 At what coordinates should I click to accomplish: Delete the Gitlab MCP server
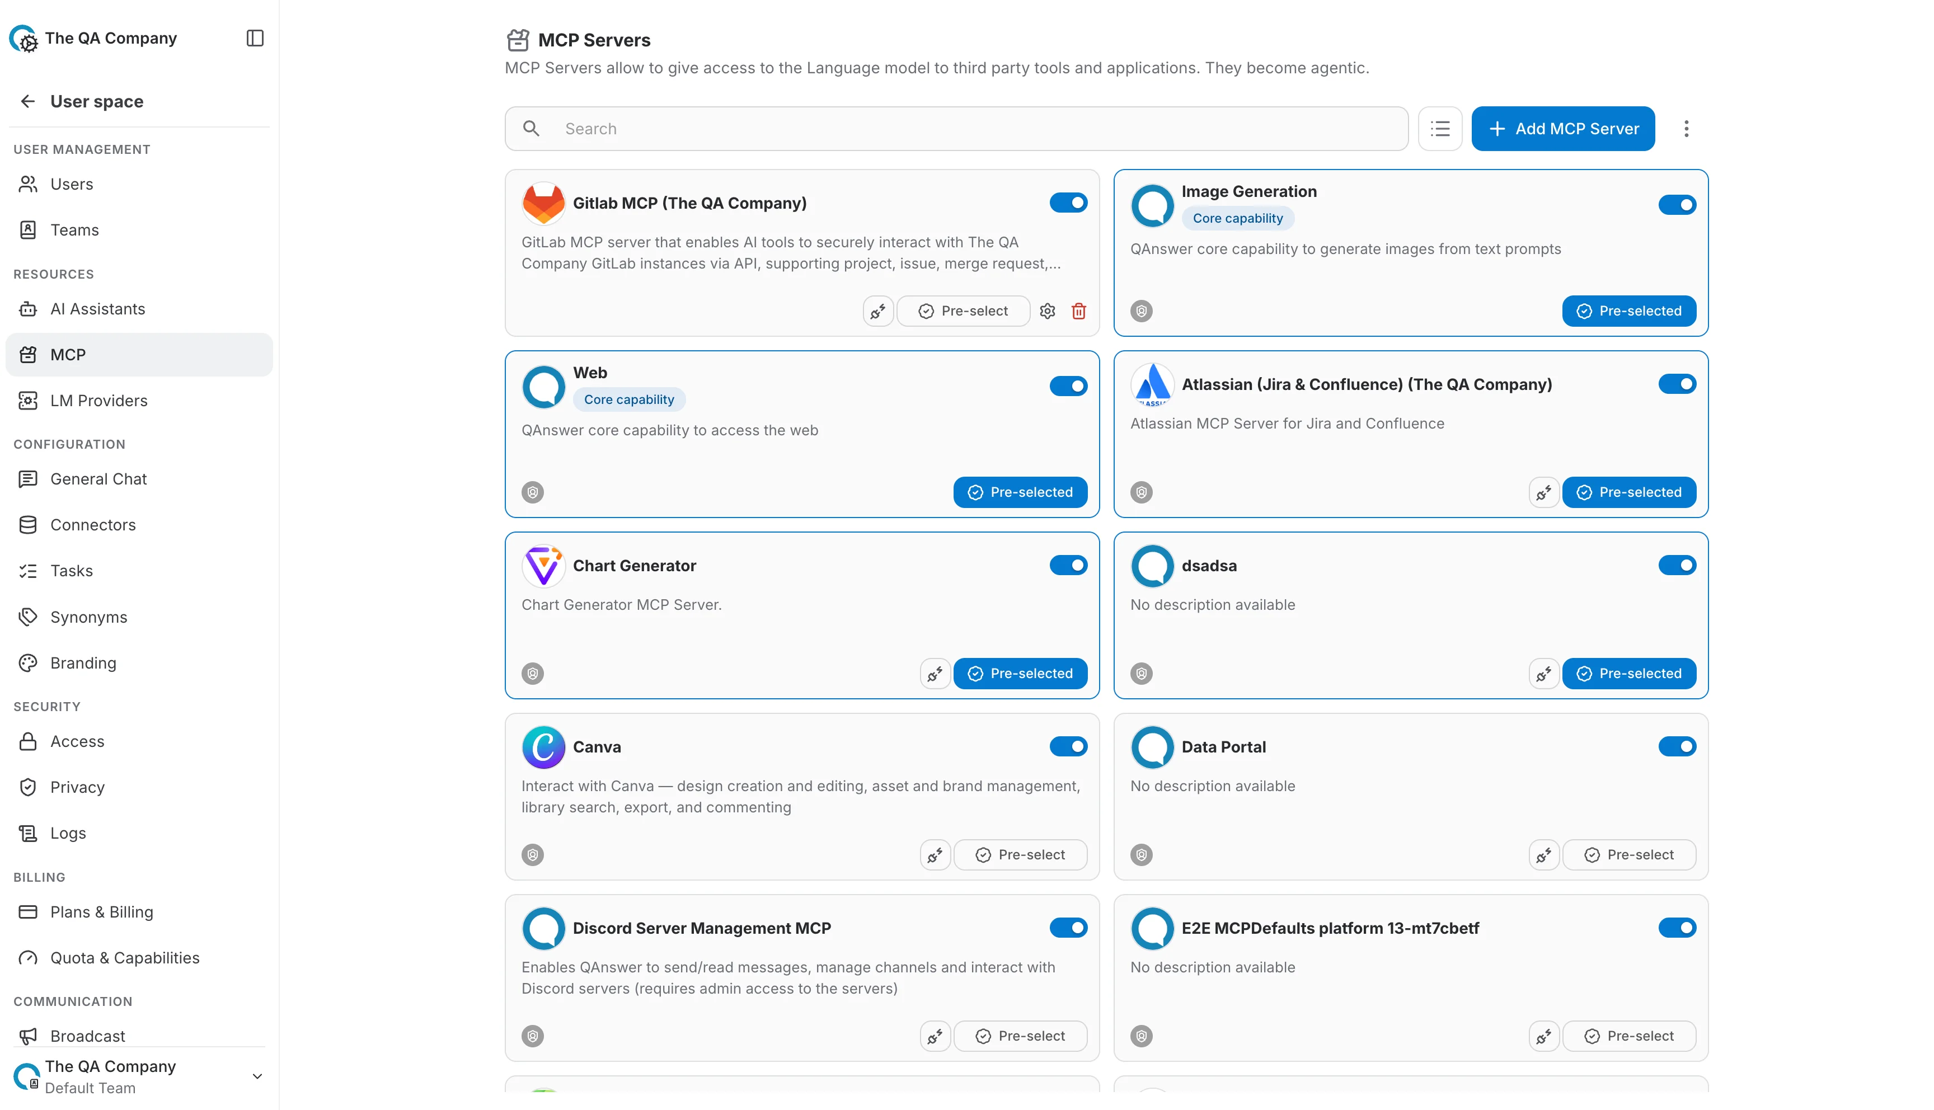click(1079, 311)
